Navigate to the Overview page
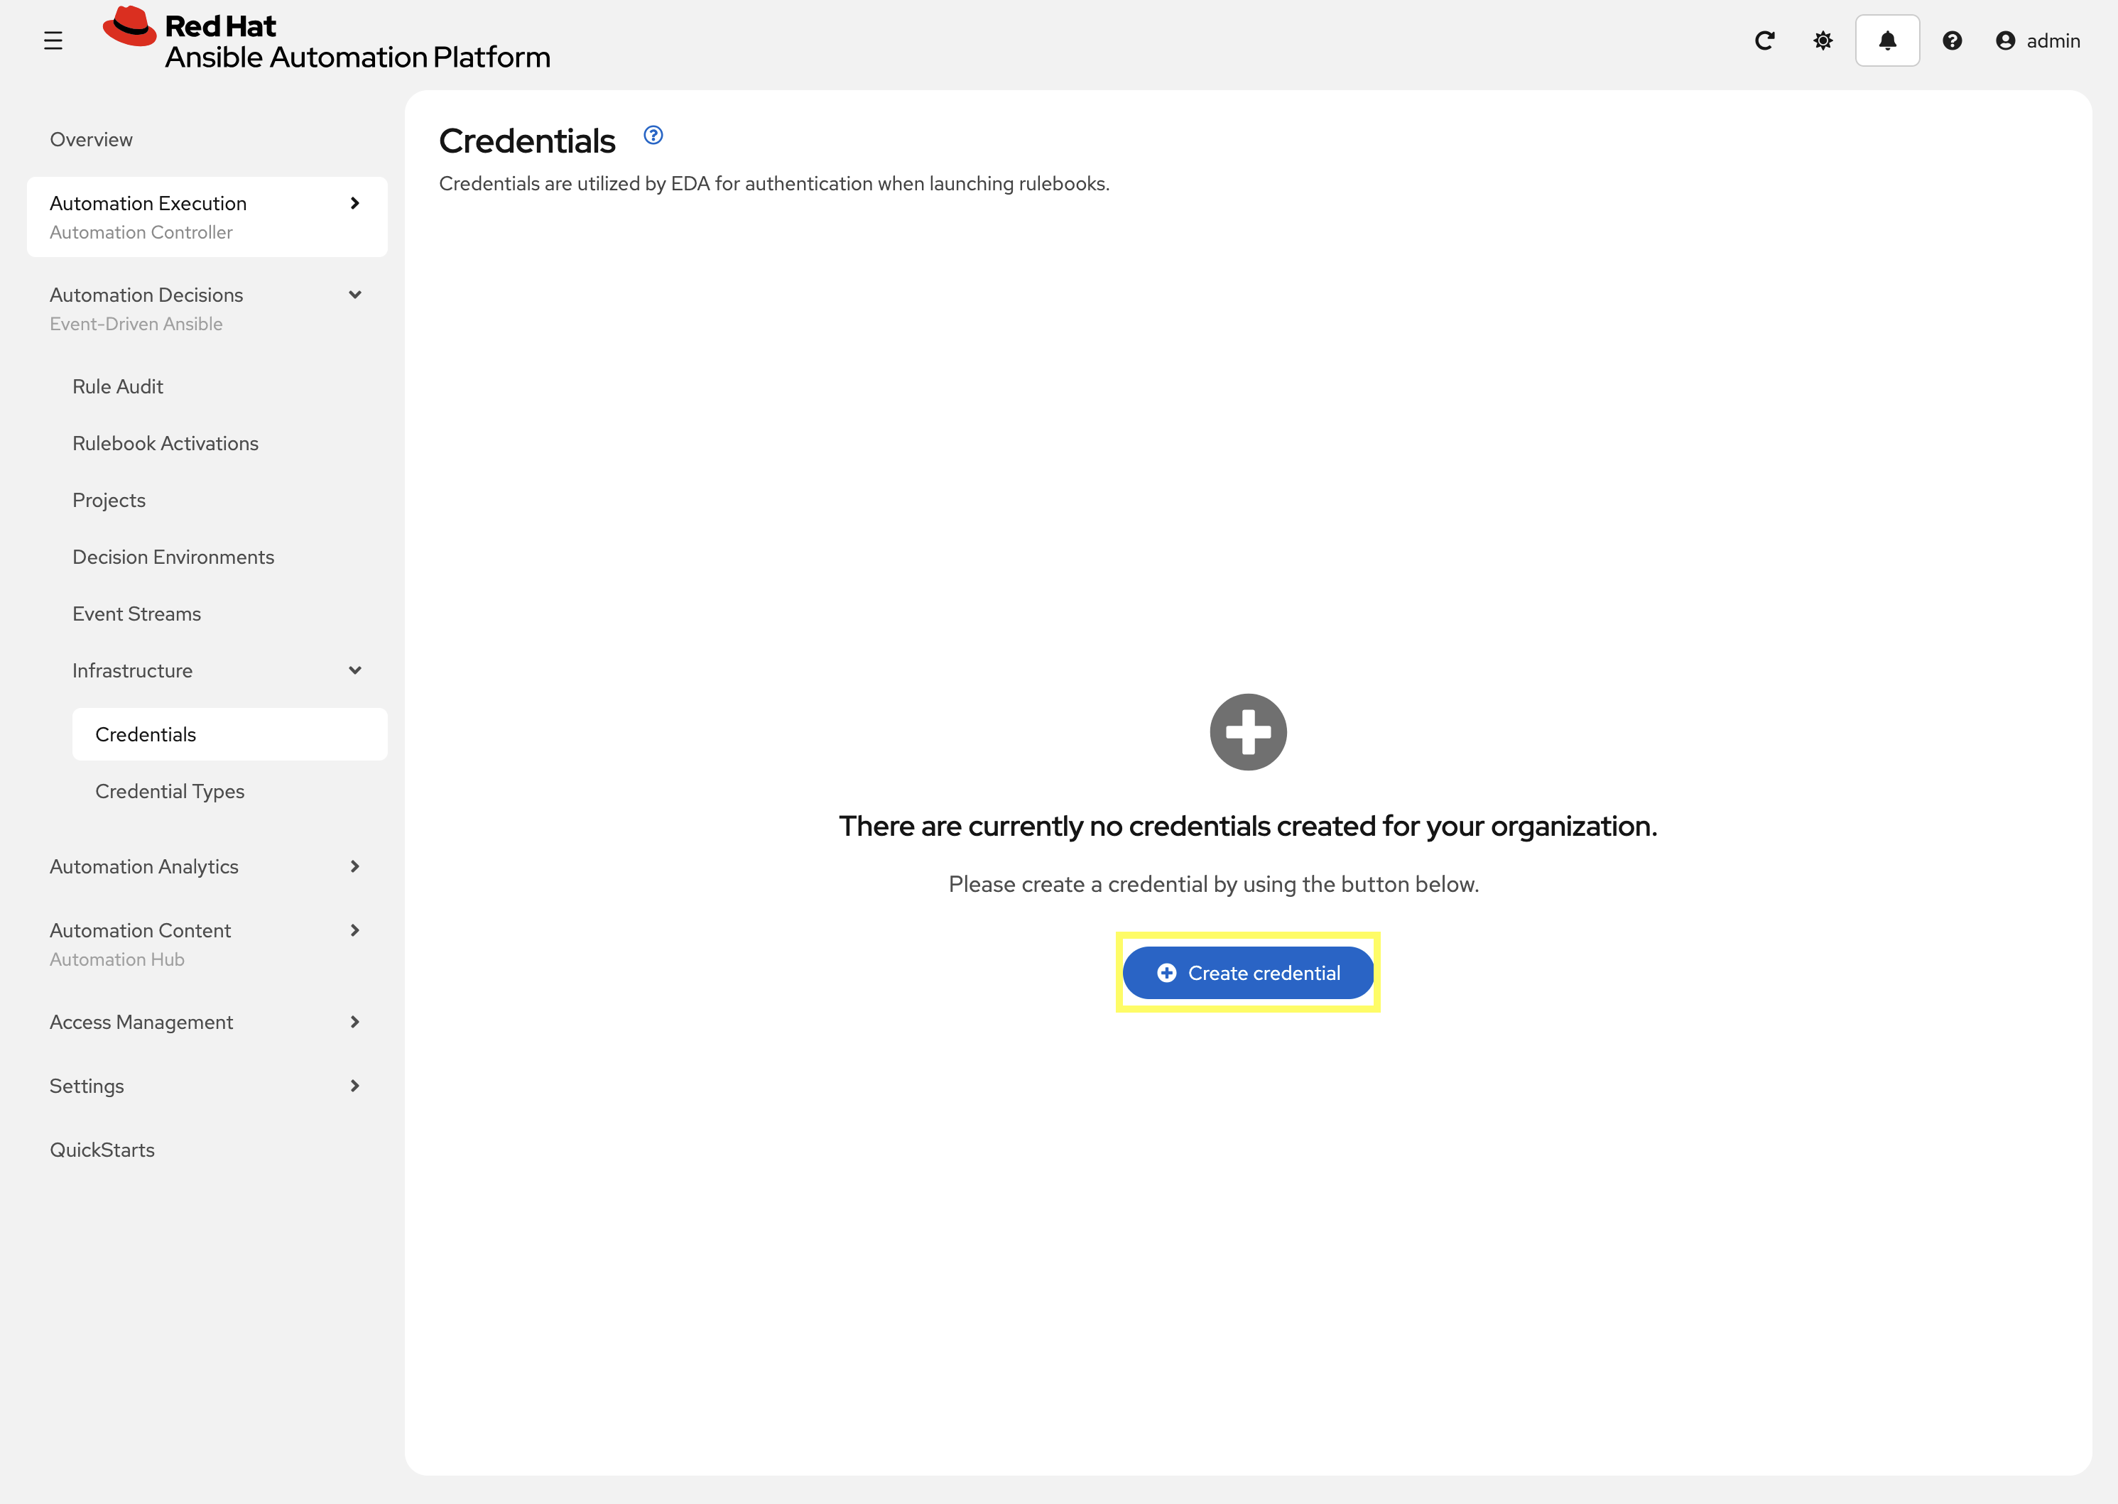This screenshot has height=1504, width=2118. click(x=91, y=139)
